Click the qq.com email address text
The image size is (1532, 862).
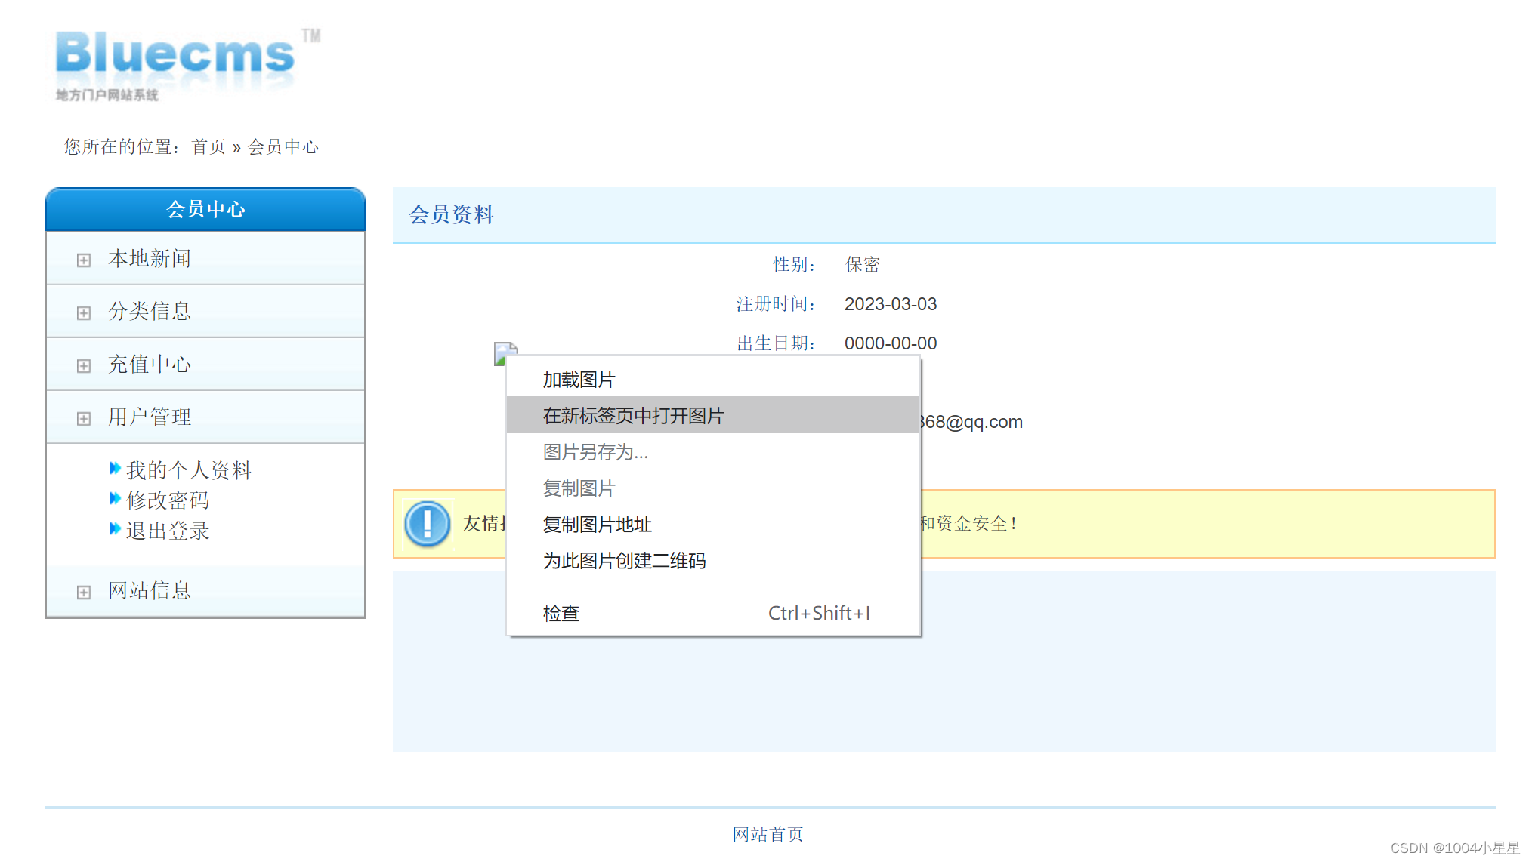971,422
